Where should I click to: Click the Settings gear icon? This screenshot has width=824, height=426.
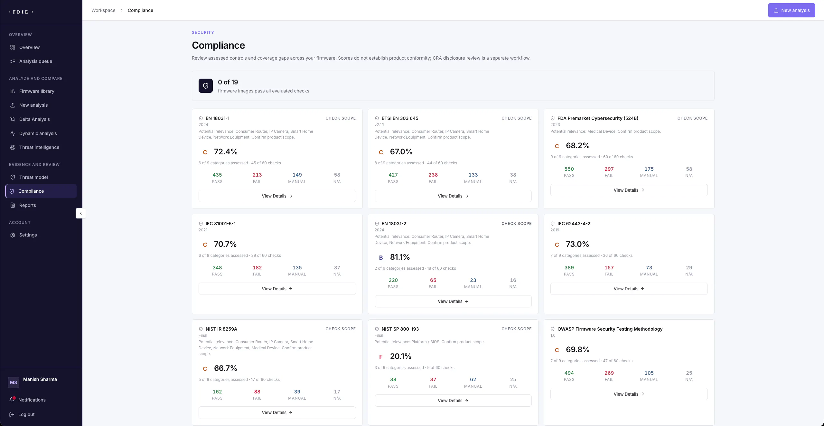click(13, 235)
